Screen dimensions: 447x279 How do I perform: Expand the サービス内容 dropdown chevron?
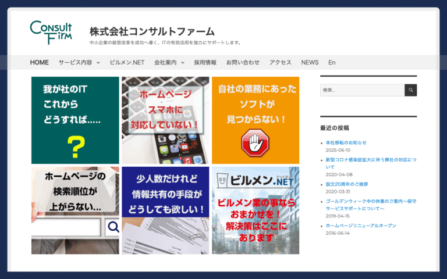point(98,63)
